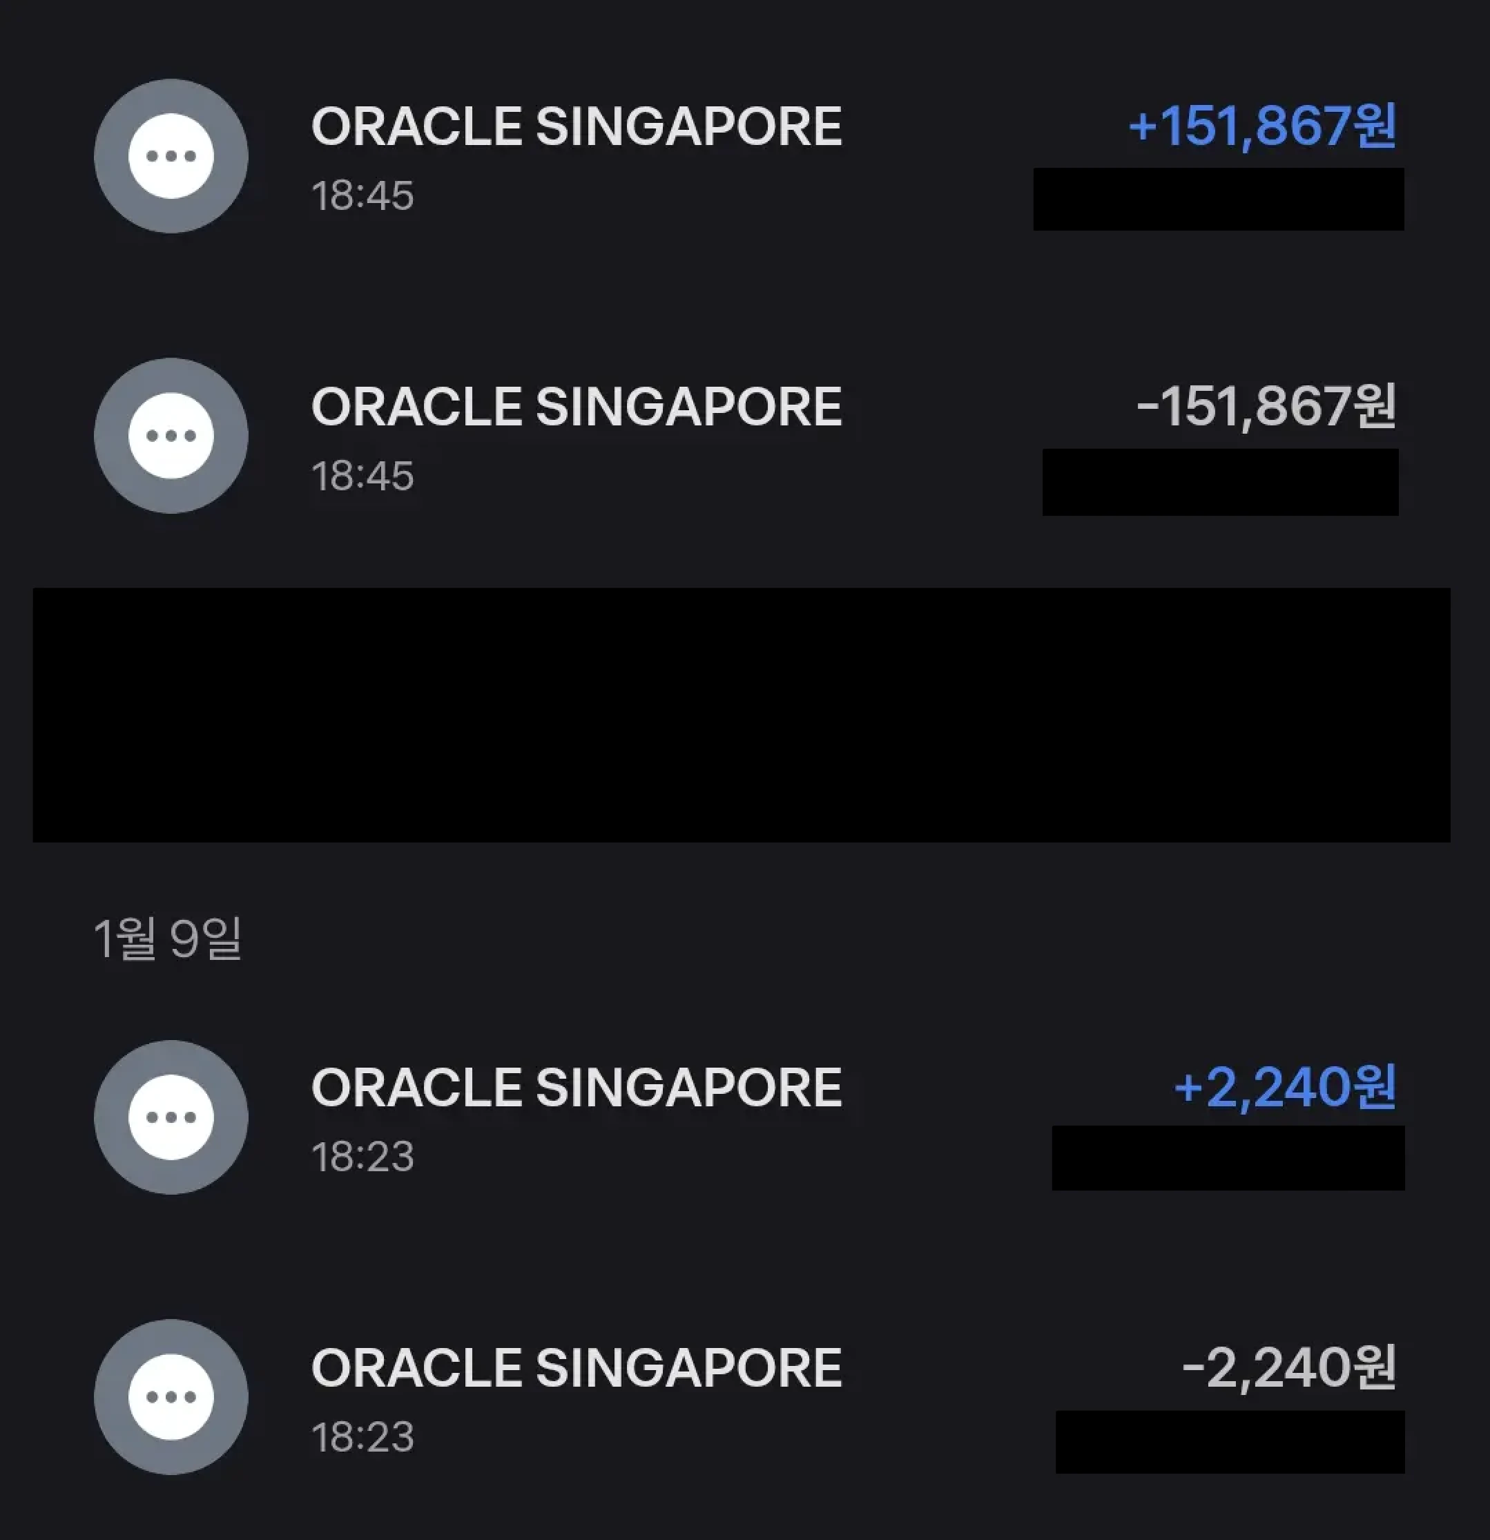Tap the hidden balance below +151,867원
Image resolution: width=1490 pixels, height=1540 pixels.
coord(1218,199)
